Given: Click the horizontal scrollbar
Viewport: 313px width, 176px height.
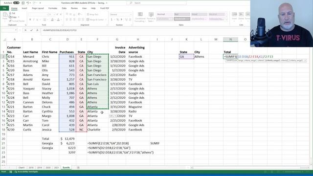Looking at the screenshot, I should [249, 168].
